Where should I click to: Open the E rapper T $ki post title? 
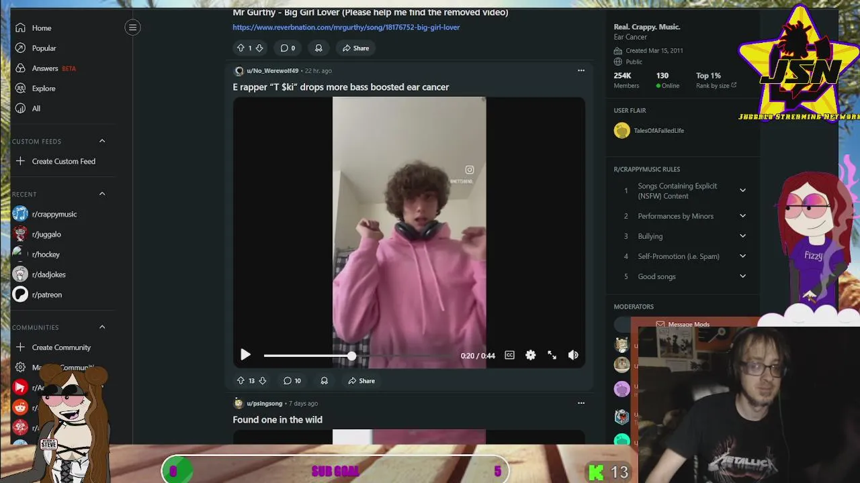pyautogui.click(x=341, y=87)
